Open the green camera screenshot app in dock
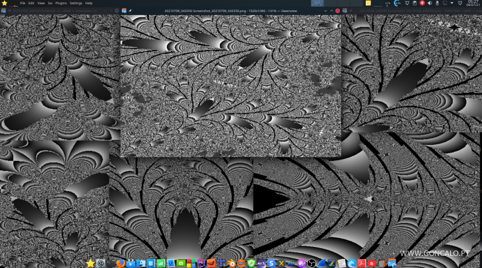Image resolution: width=482 pixels, height=268 pixels. pyautogui.click(x=181, y=263)
